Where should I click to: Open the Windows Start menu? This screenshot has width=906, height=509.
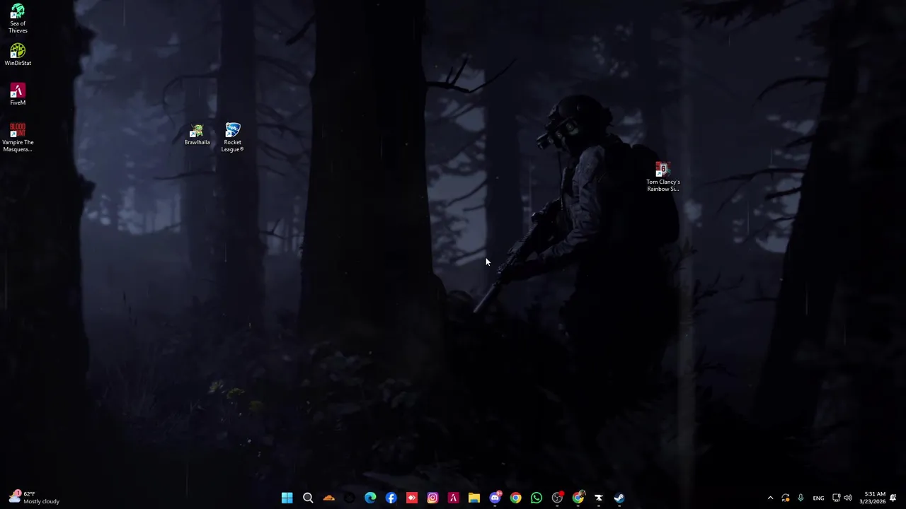(287, 498)
